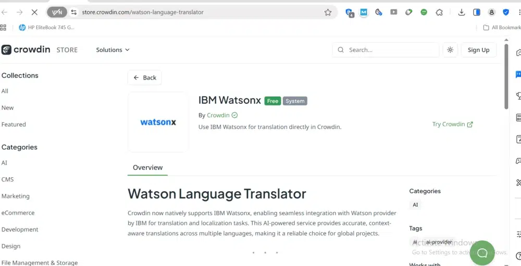Open the green chat widget

(482, 253)
